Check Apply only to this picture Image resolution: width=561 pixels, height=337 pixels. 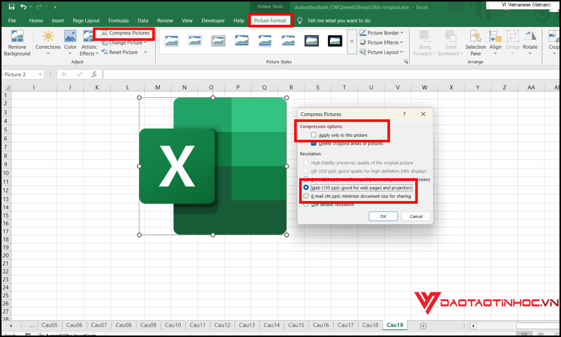[314, 135]
